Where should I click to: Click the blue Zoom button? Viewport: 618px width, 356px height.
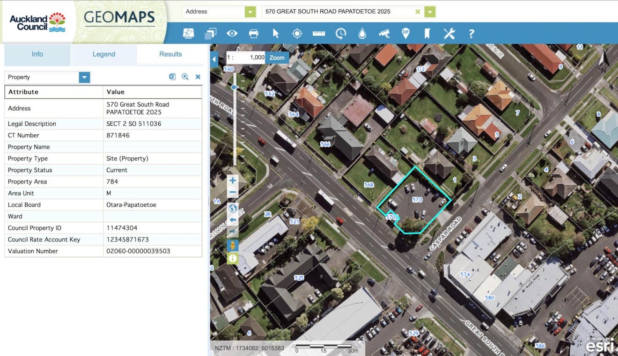coord(277,58)
